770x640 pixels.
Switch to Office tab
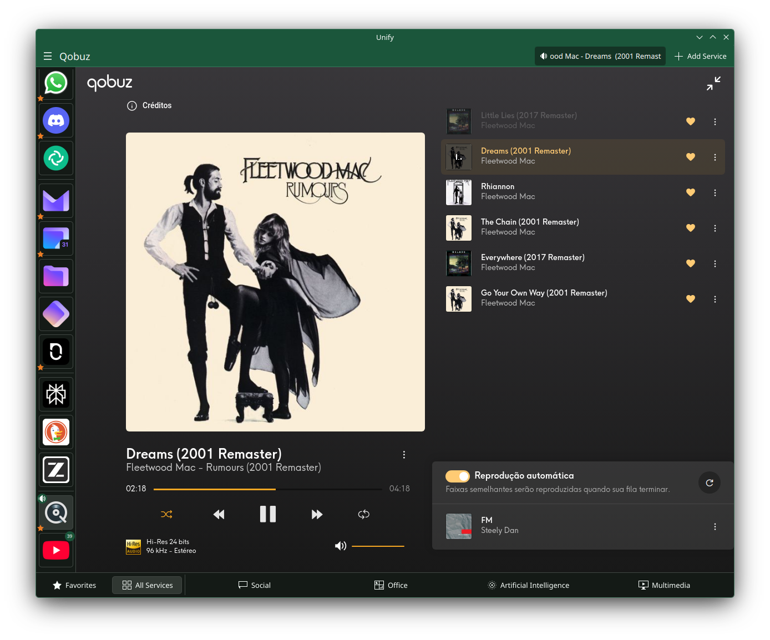pos(391,585)
